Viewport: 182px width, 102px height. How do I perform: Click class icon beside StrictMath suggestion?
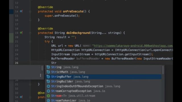[x=48, y=72]
